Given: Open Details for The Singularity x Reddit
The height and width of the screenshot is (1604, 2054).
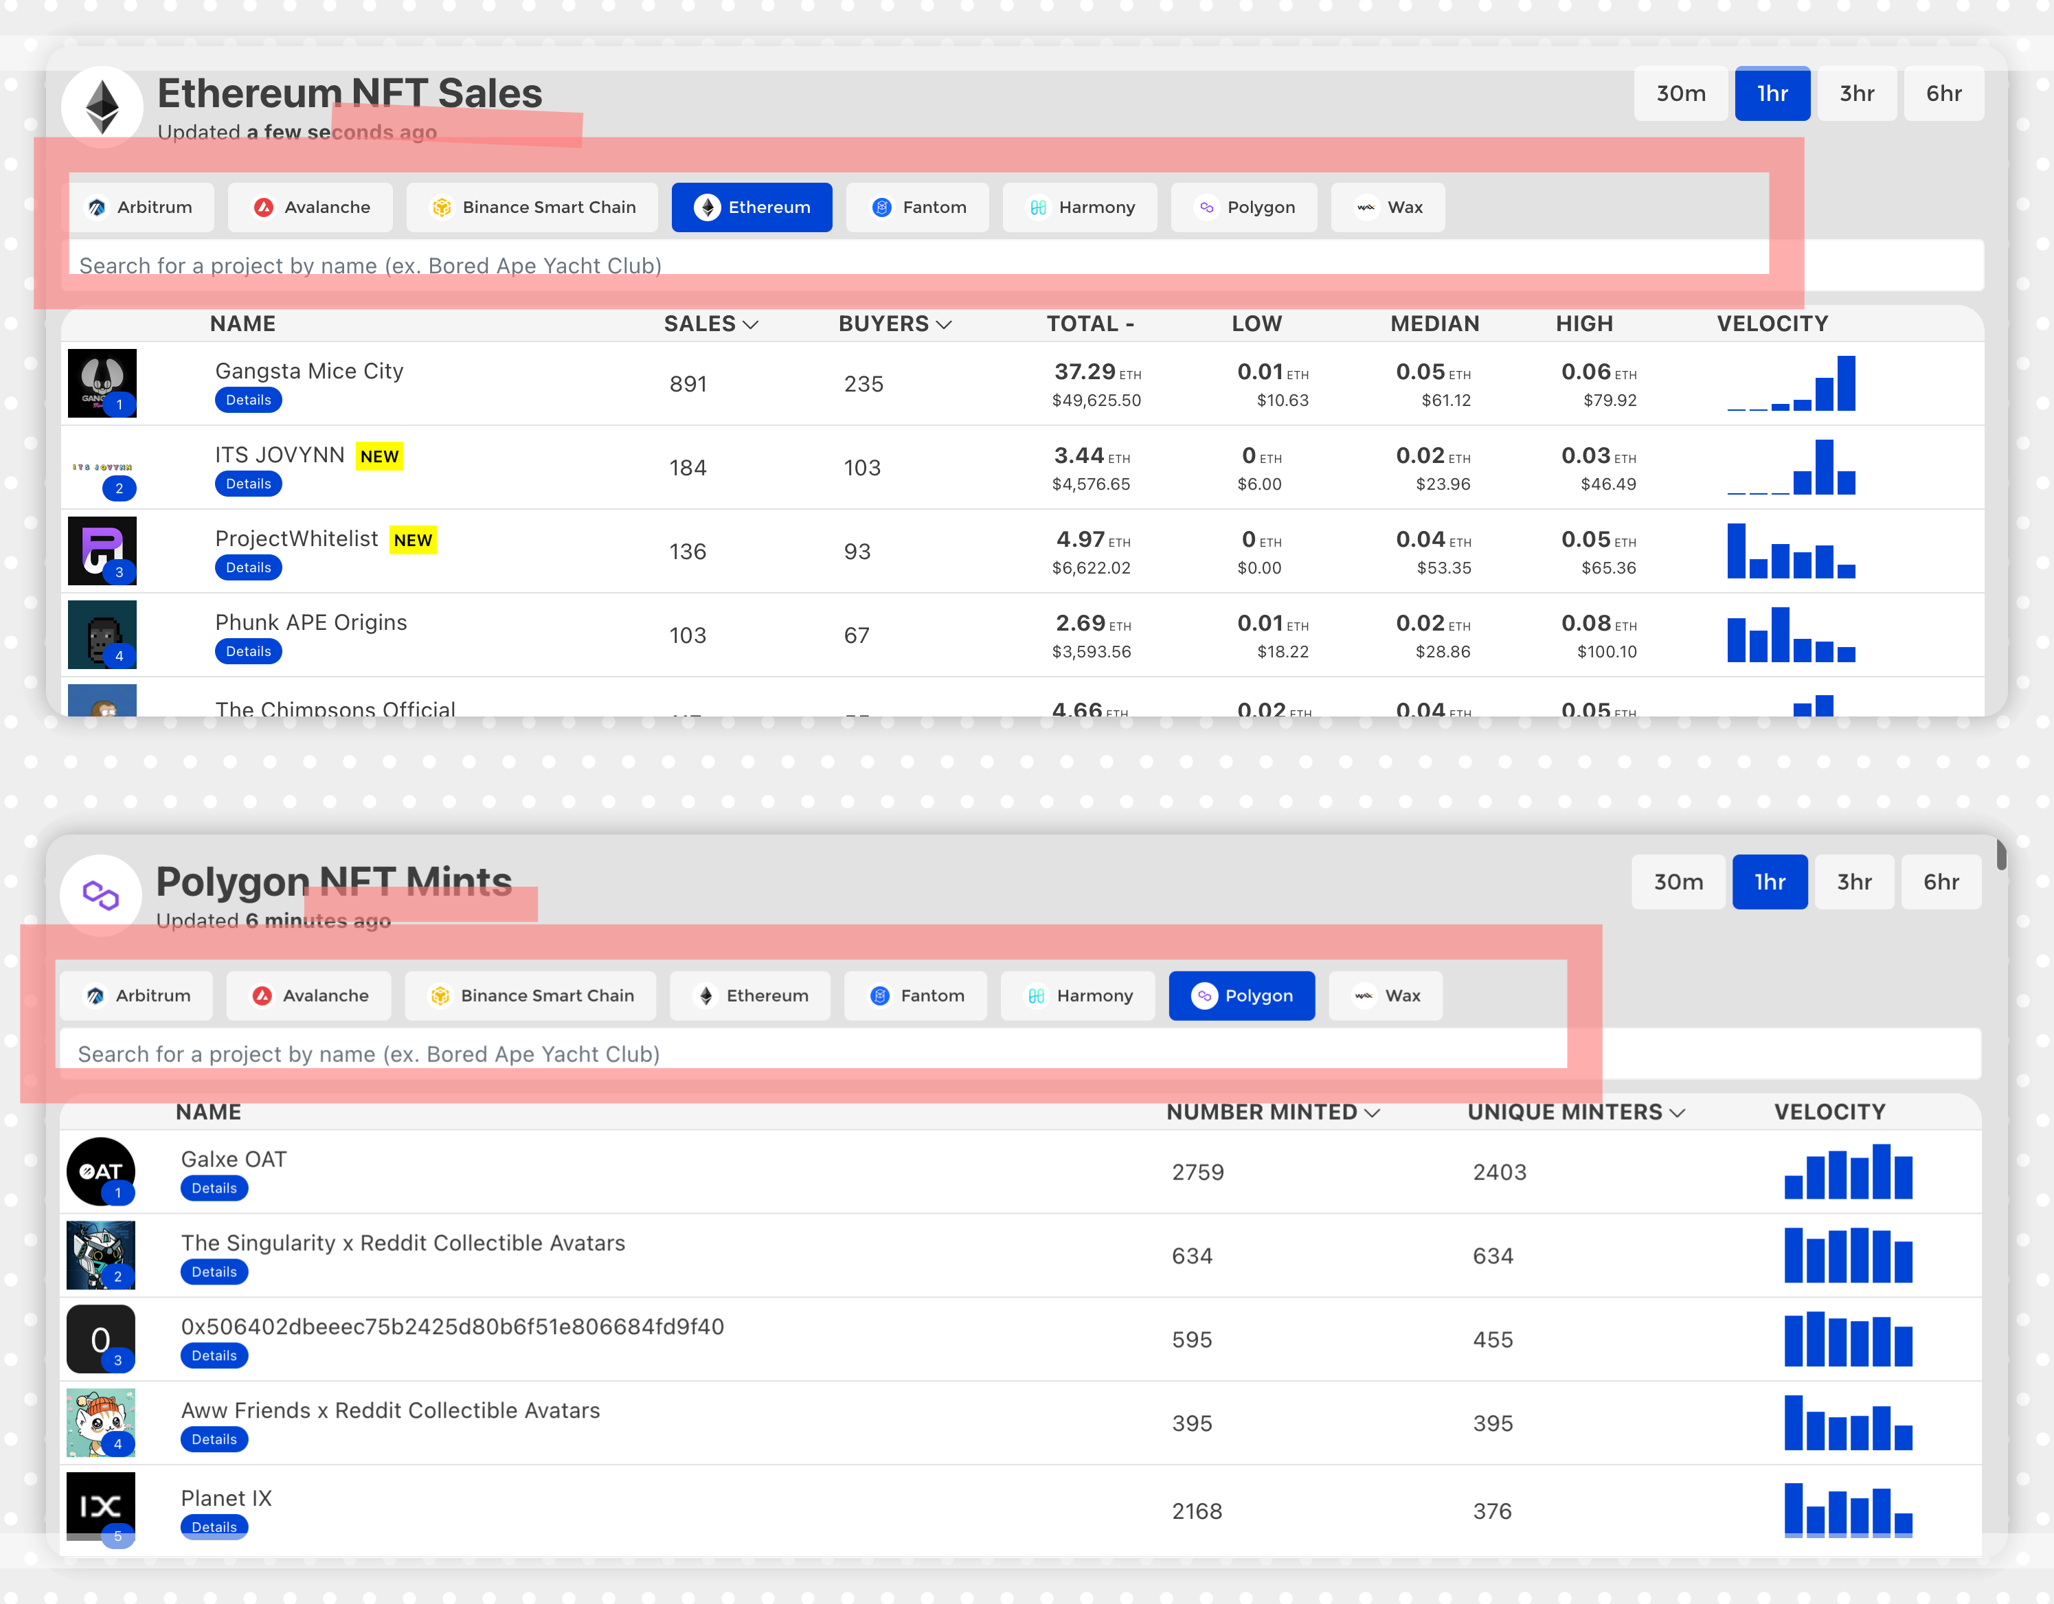Looking at the screenshot, I should [214, 1272].
